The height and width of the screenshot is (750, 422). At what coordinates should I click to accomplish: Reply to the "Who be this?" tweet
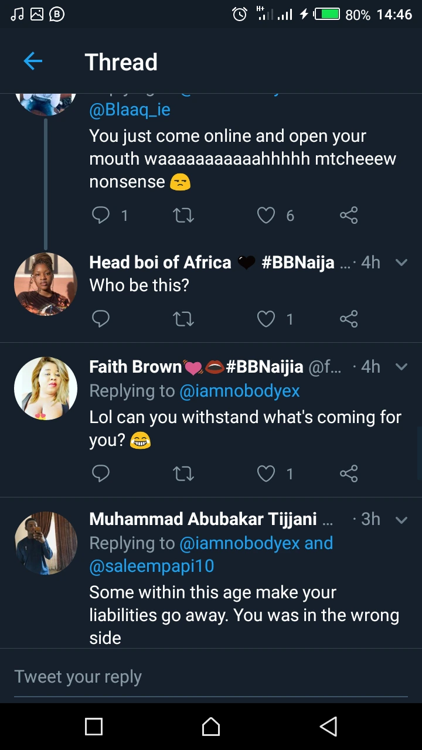tap(101, 319)
